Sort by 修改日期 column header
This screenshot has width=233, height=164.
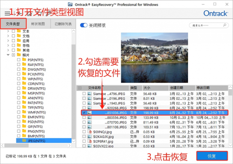pos(211,88)
